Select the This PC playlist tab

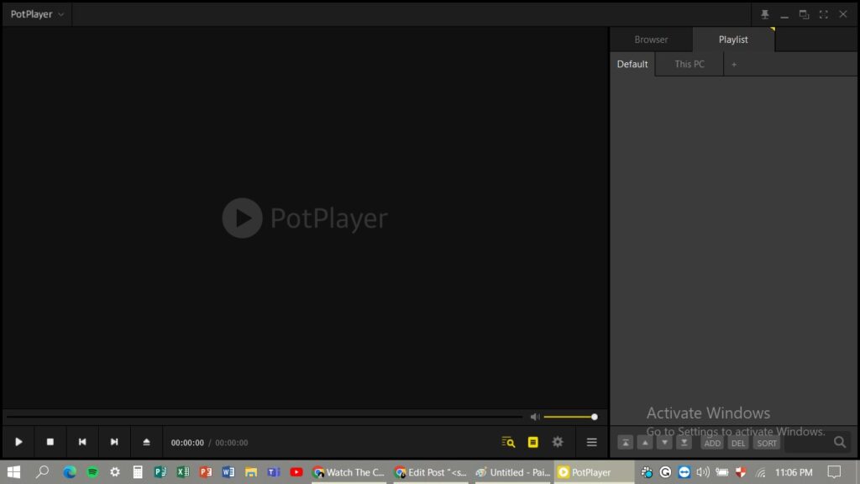(x=690, y=64)
